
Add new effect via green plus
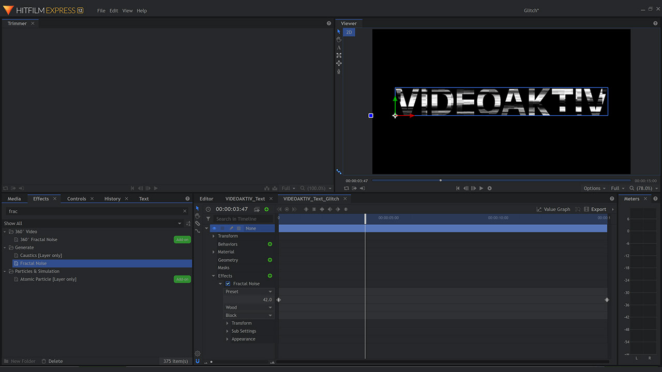(x=269, y=276)
